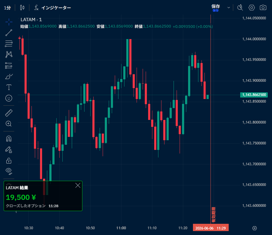Close the LATAM 結果 notification popup

click(78, 185)
